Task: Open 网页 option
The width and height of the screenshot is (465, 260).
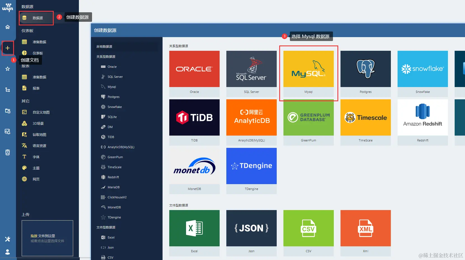Action: 36,179
